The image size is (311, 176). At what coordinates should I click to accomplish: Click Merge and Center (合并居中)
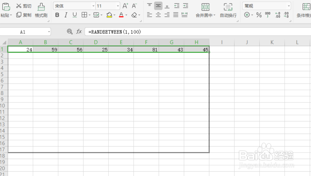(205, 10)
